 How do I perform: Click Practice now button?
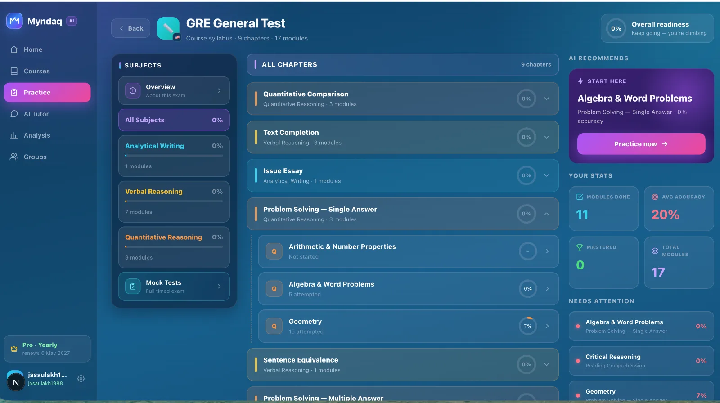click(641, 144)
